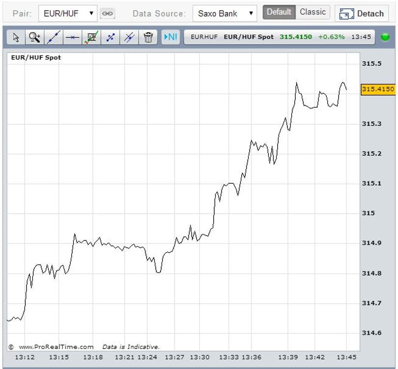This screenshot has height=369, width=398.
Task: Open the EUR/HUF pair dropdown
Action: [68, 13]
